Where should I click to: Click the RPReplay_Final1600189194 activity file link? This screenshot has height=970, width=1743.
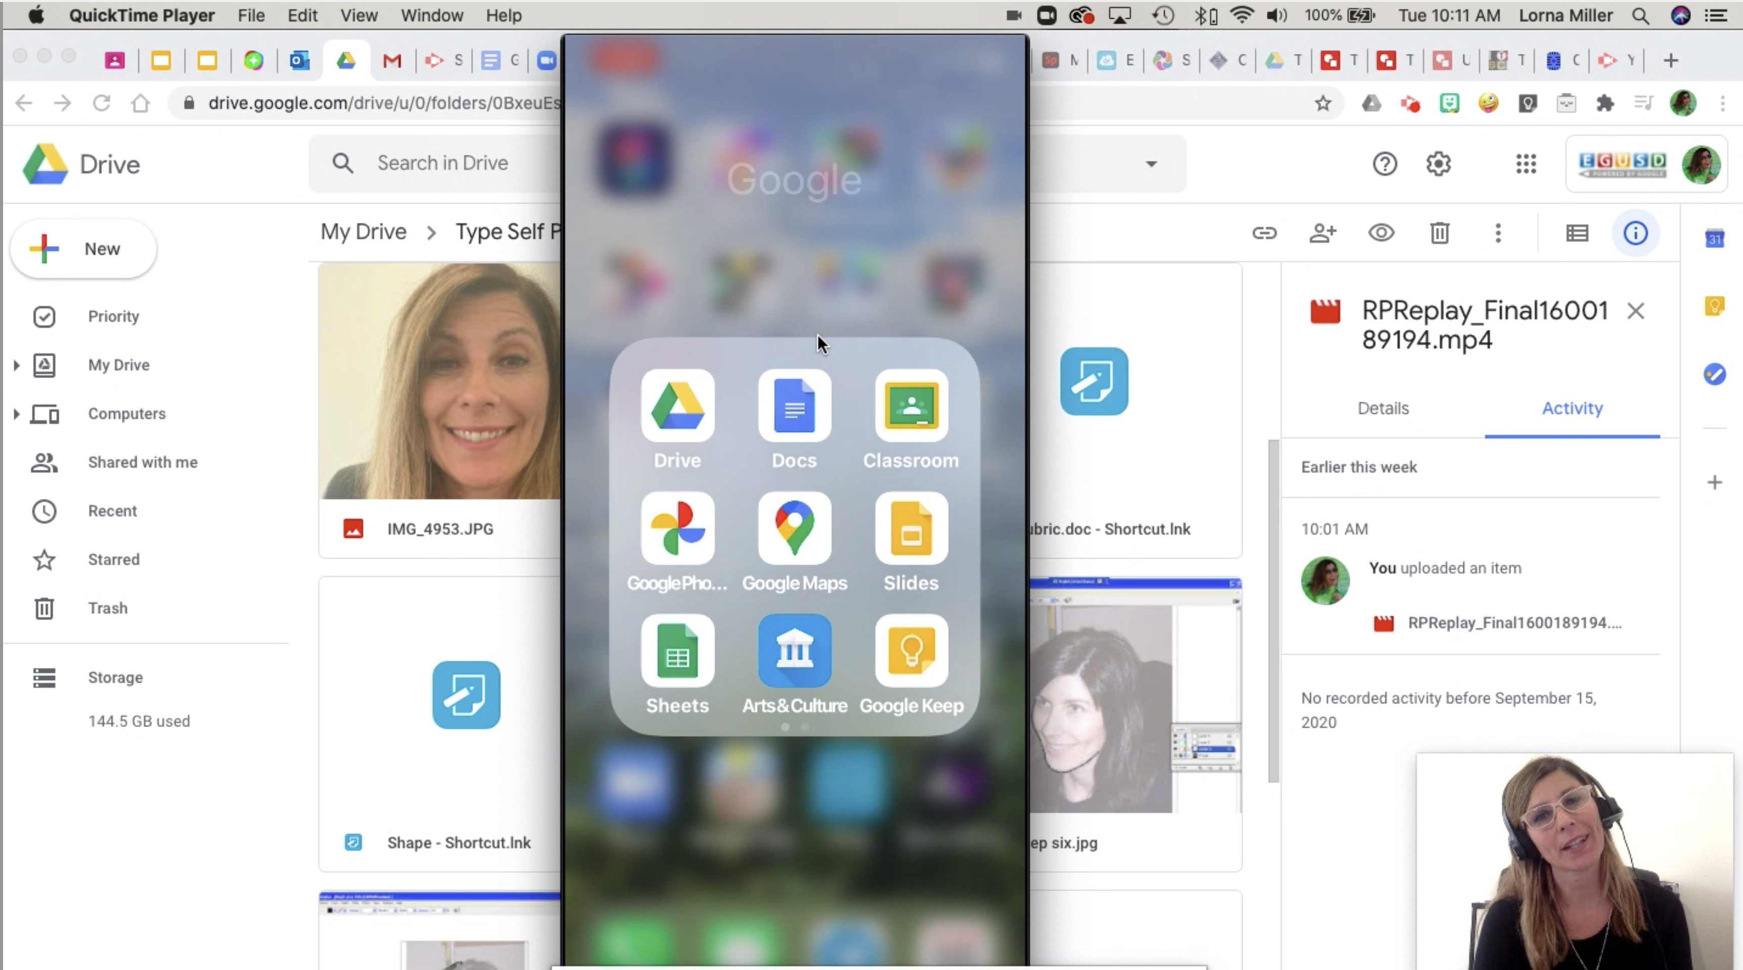point(1515,623)
